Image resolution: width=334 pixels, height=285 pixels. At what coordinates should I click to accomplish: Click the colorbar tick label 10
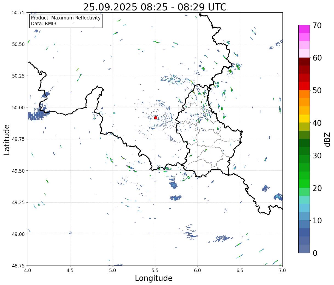coord(317,220)
